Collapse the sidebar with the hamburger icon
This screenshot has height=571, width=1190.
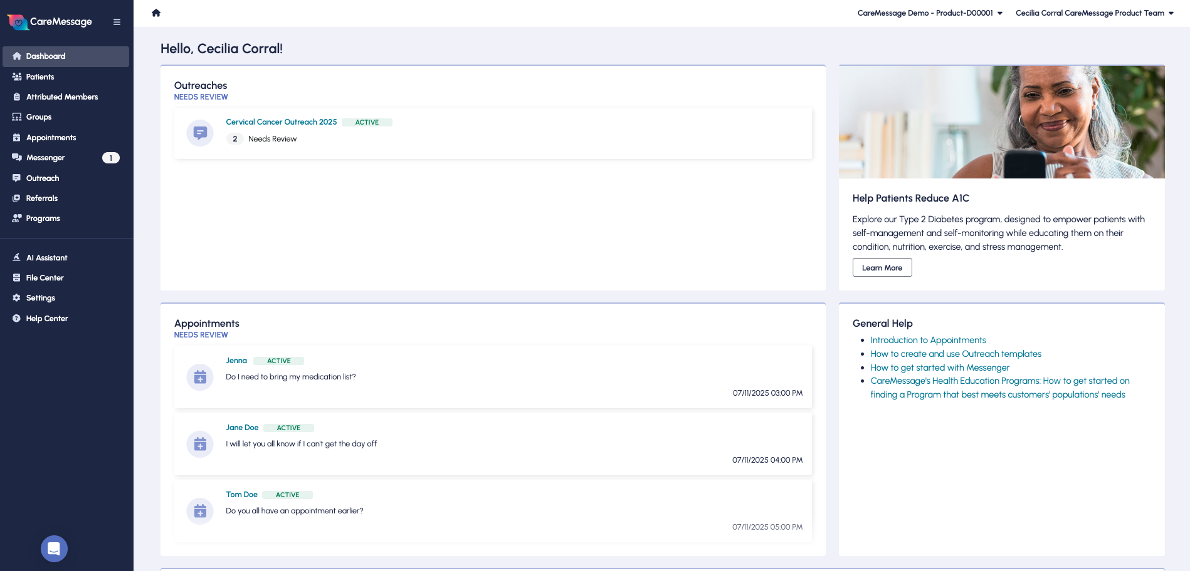click(117, 21)
